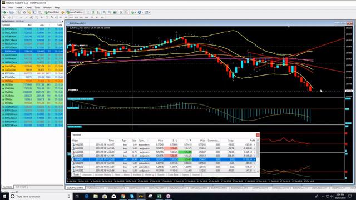Close the Terminal panel with red X
This screenshot has height=200, width=356.
click(258, 135)
